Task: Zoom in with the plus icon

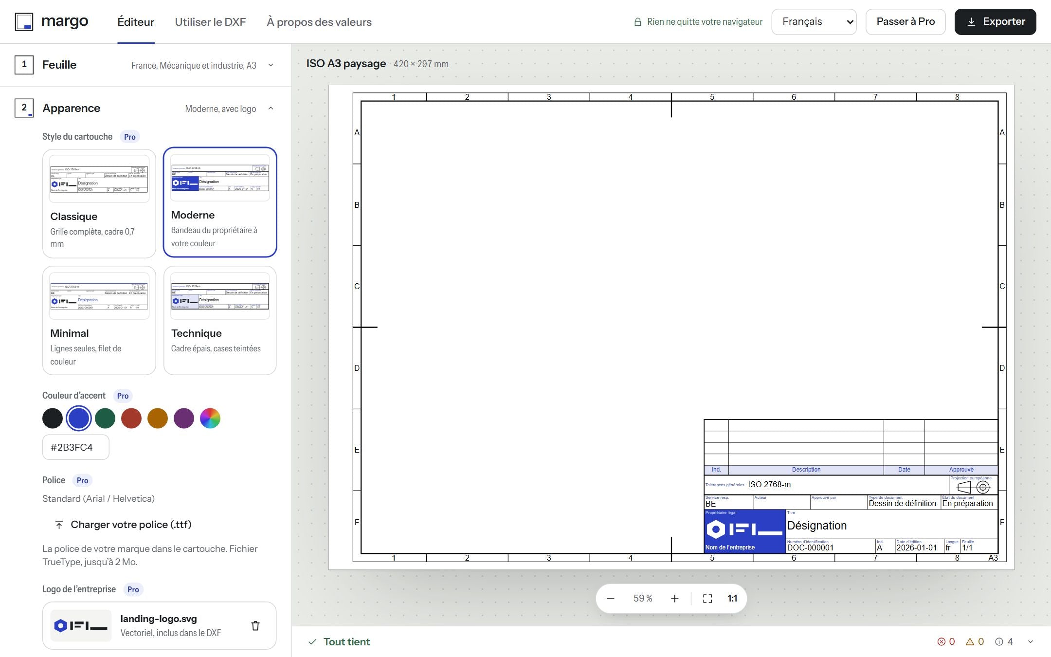Action: (674, 599)
